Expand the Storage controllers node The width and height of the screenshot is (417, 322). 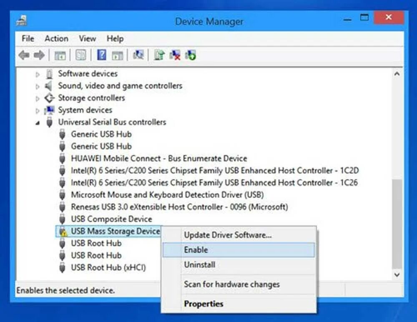38,99
